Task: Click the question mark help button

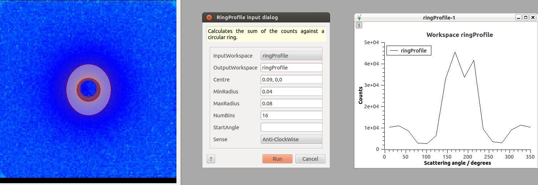Action: (211, 159)
